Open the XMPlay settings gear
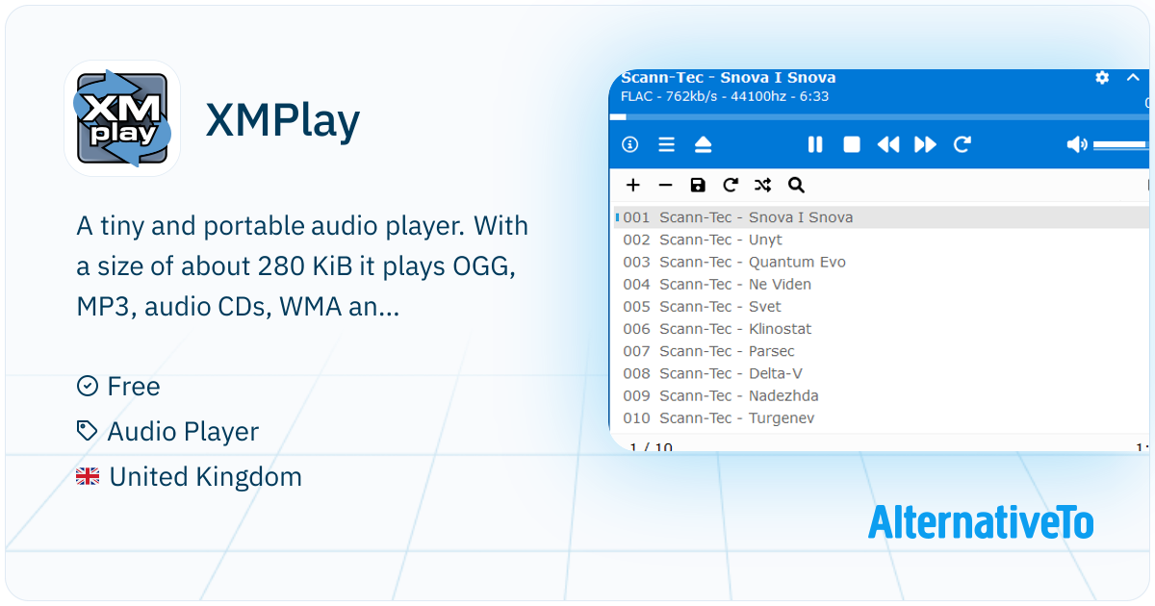The width and height of the screenshot is (1155, 606). (1102, 78)
